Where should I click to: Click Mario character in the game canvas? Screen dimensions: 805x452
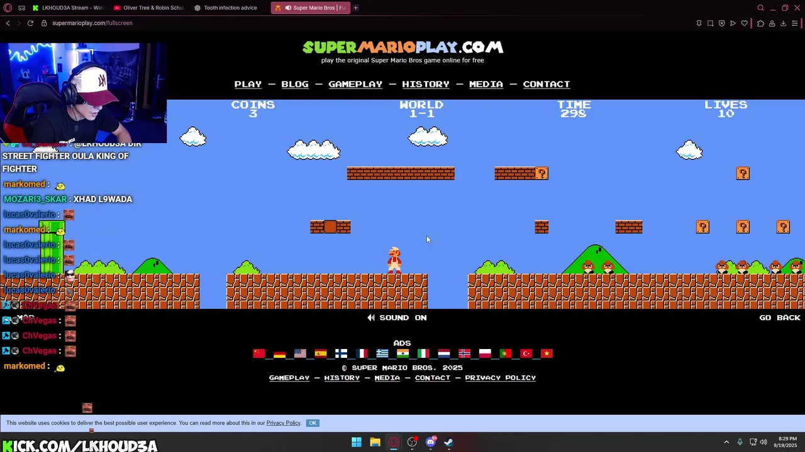pyautogui.click(x=394, y=260)
